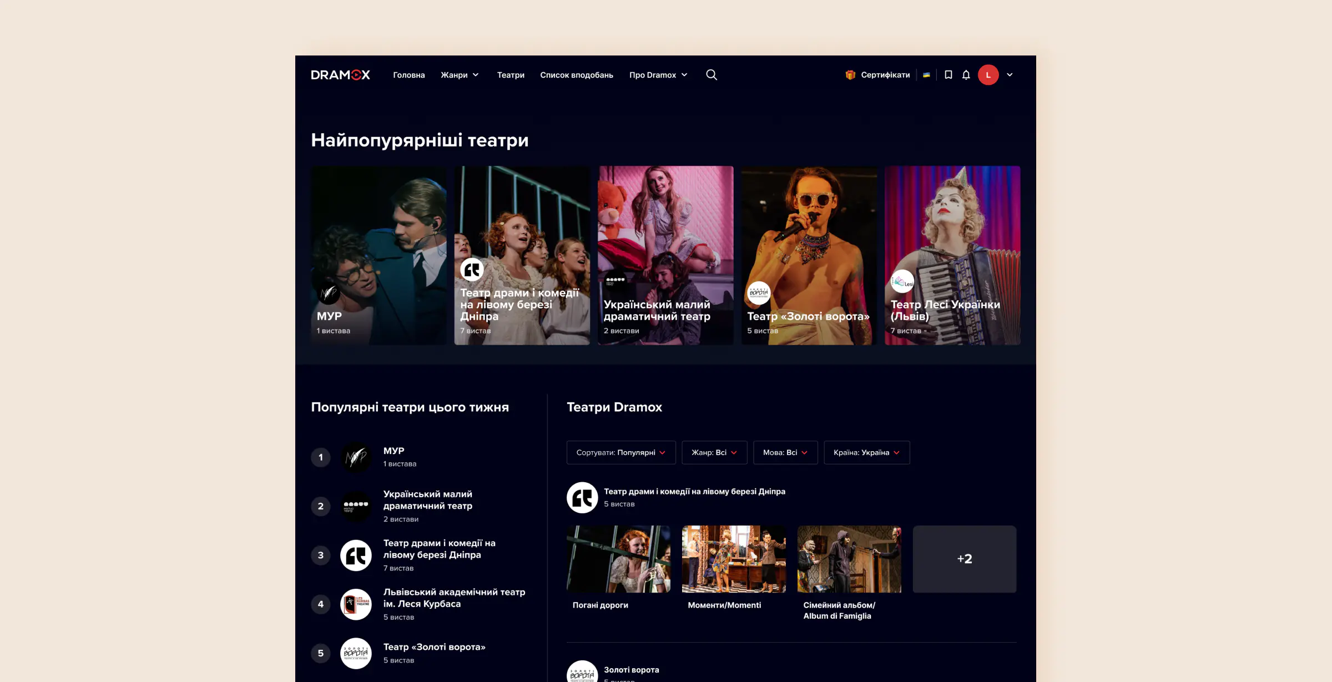Click MUR logo in weekly popular list
1332x682 pixels.
[356, 457]
